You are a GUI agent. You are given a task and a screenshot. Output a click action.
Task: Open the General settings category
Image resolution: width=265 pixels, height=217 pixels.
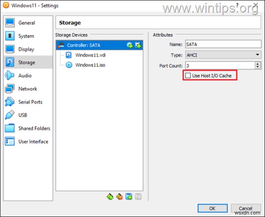pos(28,23)
